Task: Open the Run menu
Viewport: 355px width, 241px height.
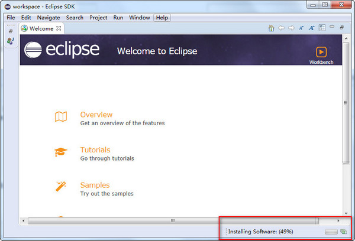Action: tap(118, 17)
